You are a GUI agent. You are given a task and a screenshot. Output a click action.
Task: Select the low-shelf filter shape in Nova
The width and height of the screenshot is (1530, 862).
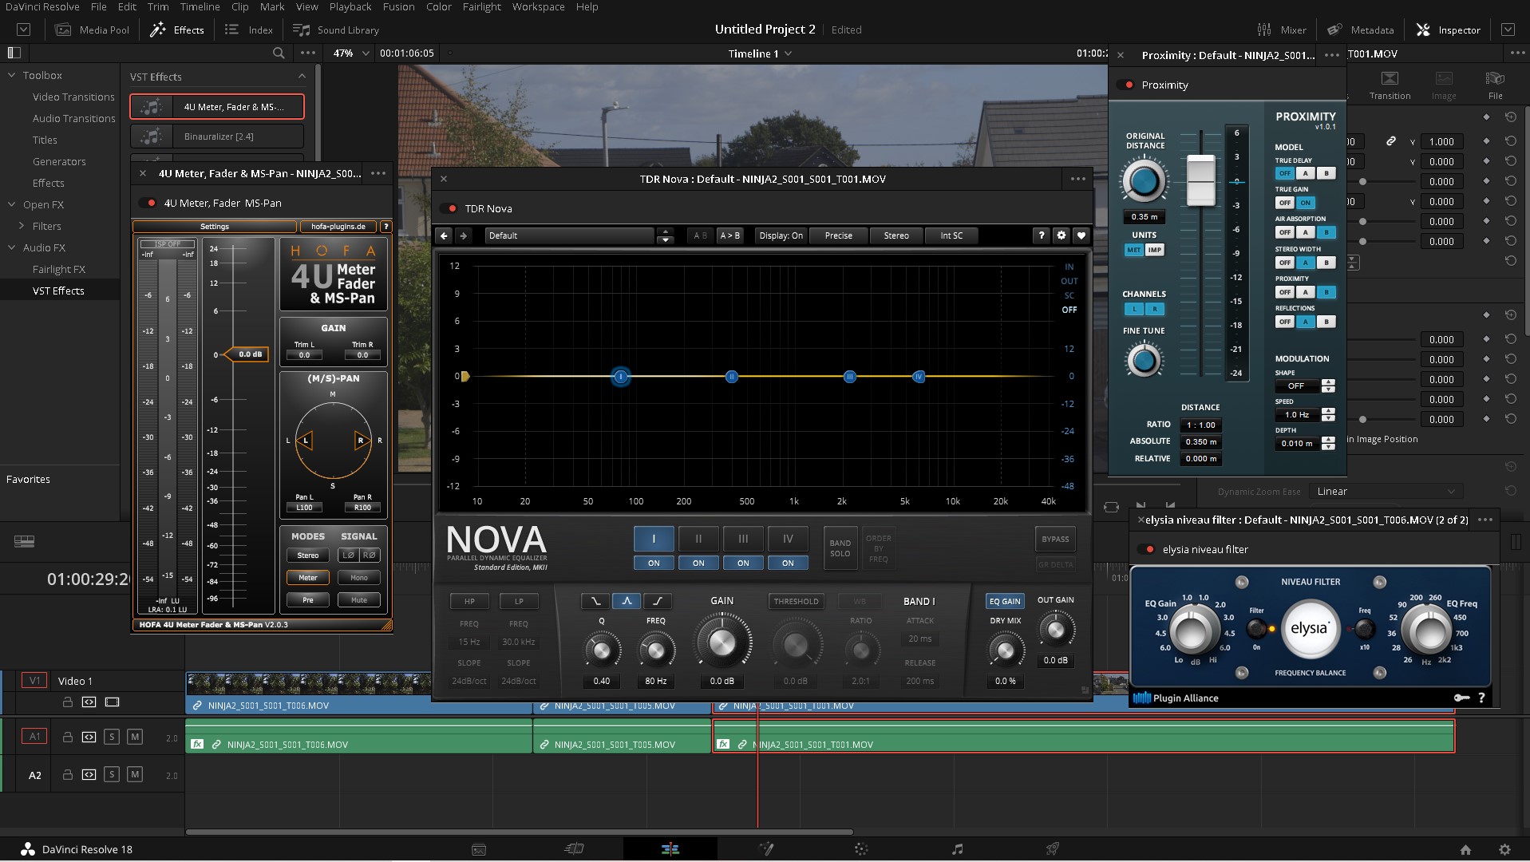pos(596,601)
